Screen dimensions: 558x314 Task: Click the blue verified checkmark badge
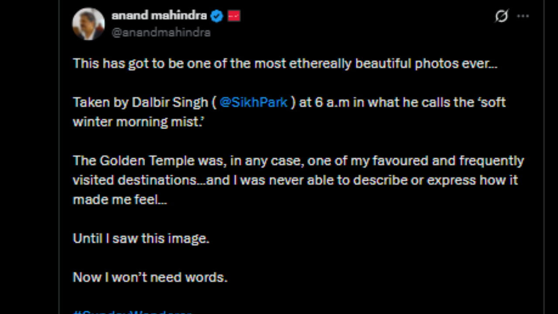[x=217, y=16]
